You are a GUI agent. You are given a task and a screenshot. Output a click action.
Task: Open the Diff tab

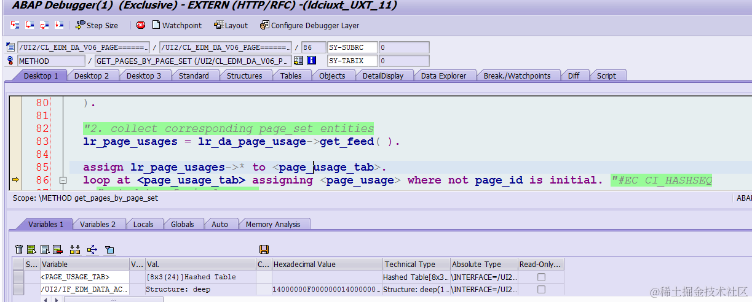click(573, 75)
